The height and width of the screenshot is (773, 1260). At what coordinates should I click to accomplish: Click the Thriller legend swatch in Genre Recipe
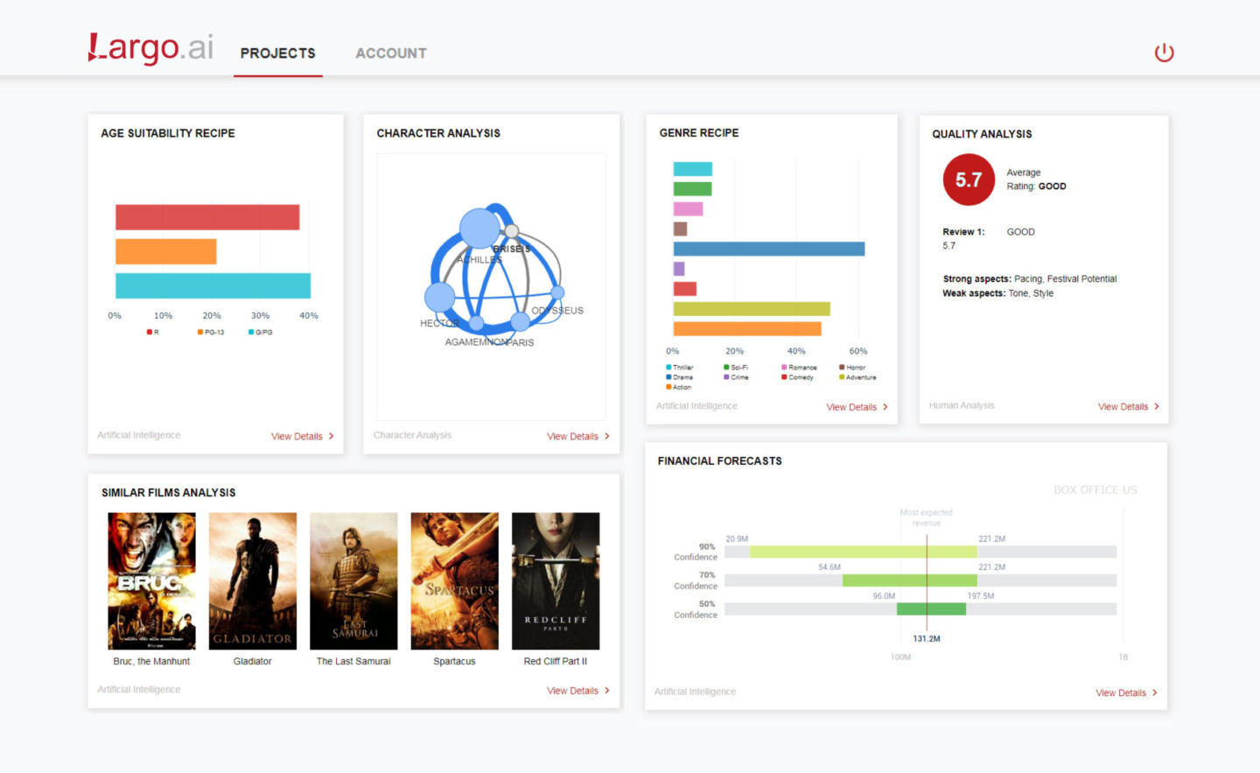point(667,367)
